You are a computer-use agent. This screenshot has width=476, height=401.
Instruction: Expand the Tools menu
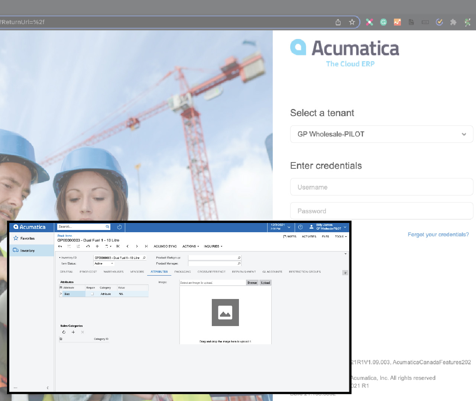[x=341, y=236]
